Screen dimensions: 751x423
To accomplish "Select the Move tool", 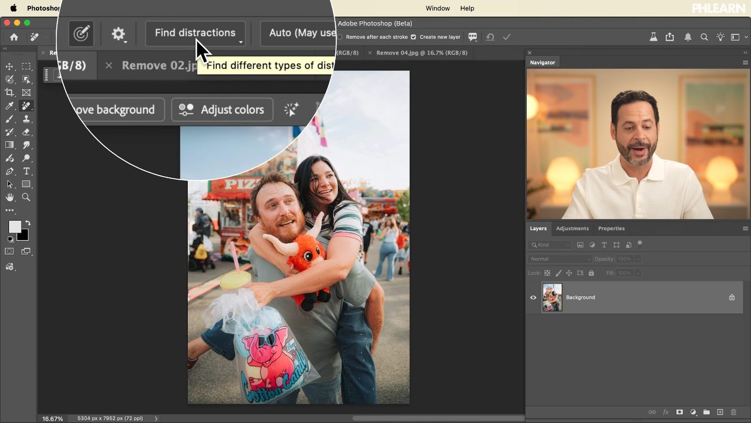I will coord(10,67).
